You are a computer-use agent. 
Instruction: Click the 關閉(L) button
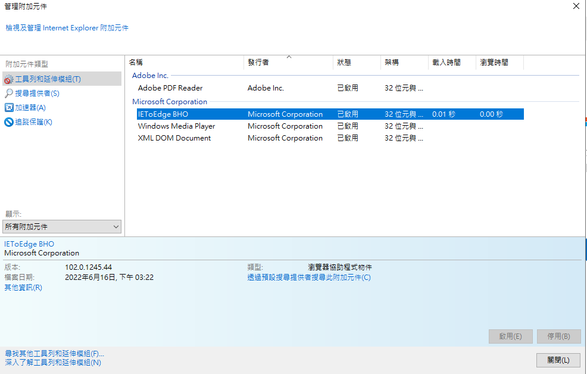pos(558,360)
